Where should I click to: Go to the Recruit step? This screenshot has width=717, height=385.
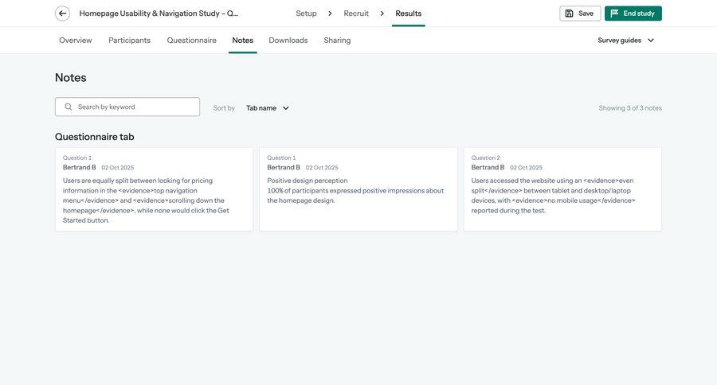[356, 14]
